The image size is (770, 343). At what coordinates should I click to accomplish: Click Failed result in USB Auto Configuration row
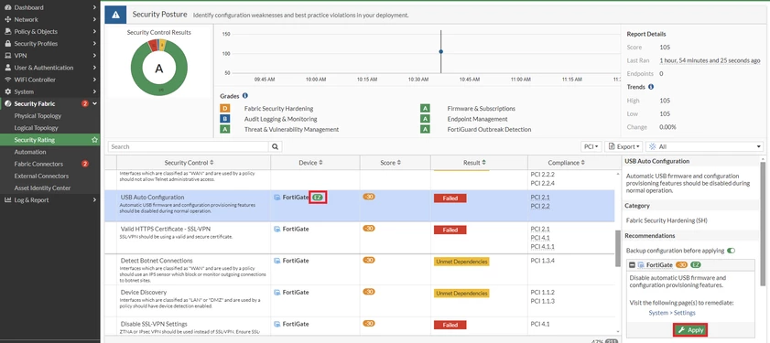tap(450, 198)
